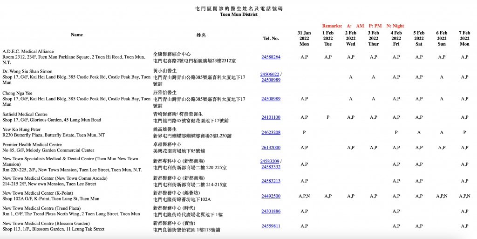Click the 'Name' column header
Viewport: 477px width, 239px height.
[x=77, y=34]
